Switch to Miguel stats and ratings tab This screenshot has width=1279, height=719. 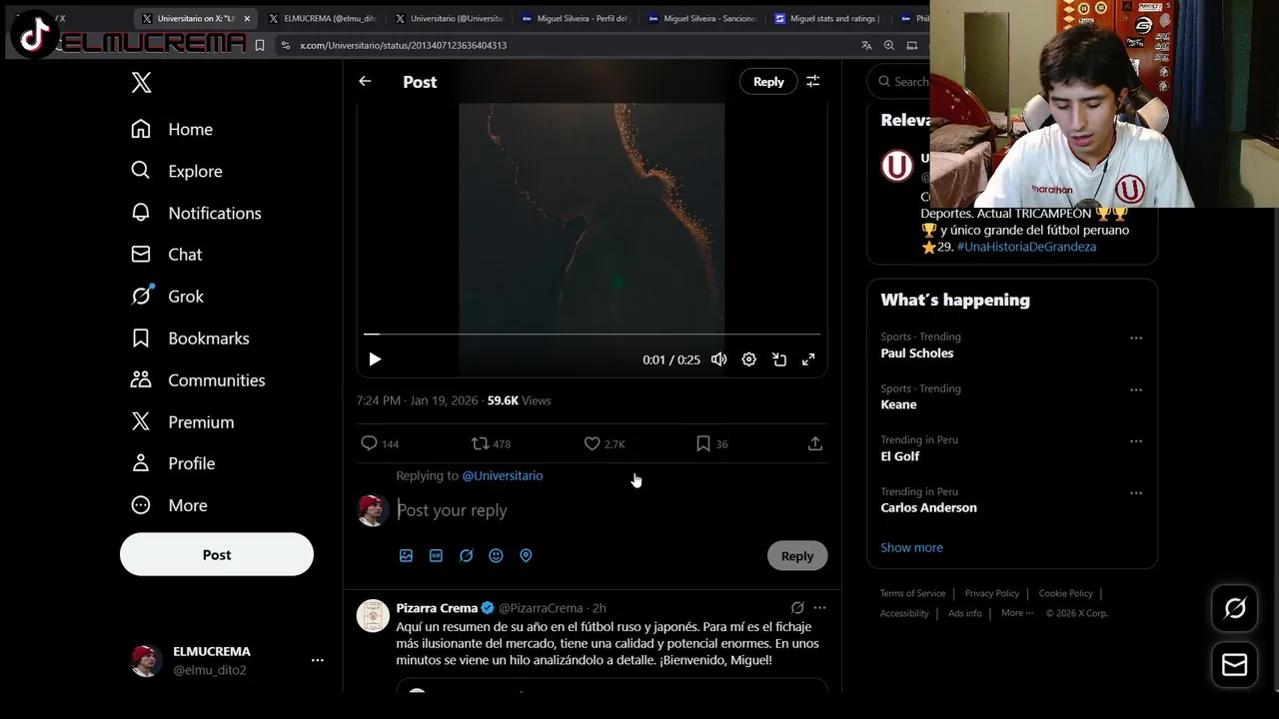click(x=827, y=18)
